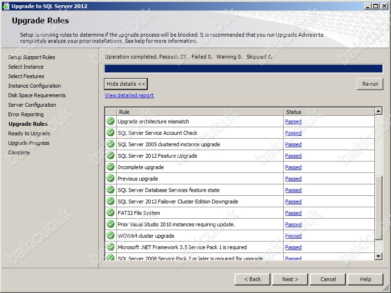
Task: Click check icon for .NET Framework 3.5 Service Pack 1
Action: click(x=111, y=247)
